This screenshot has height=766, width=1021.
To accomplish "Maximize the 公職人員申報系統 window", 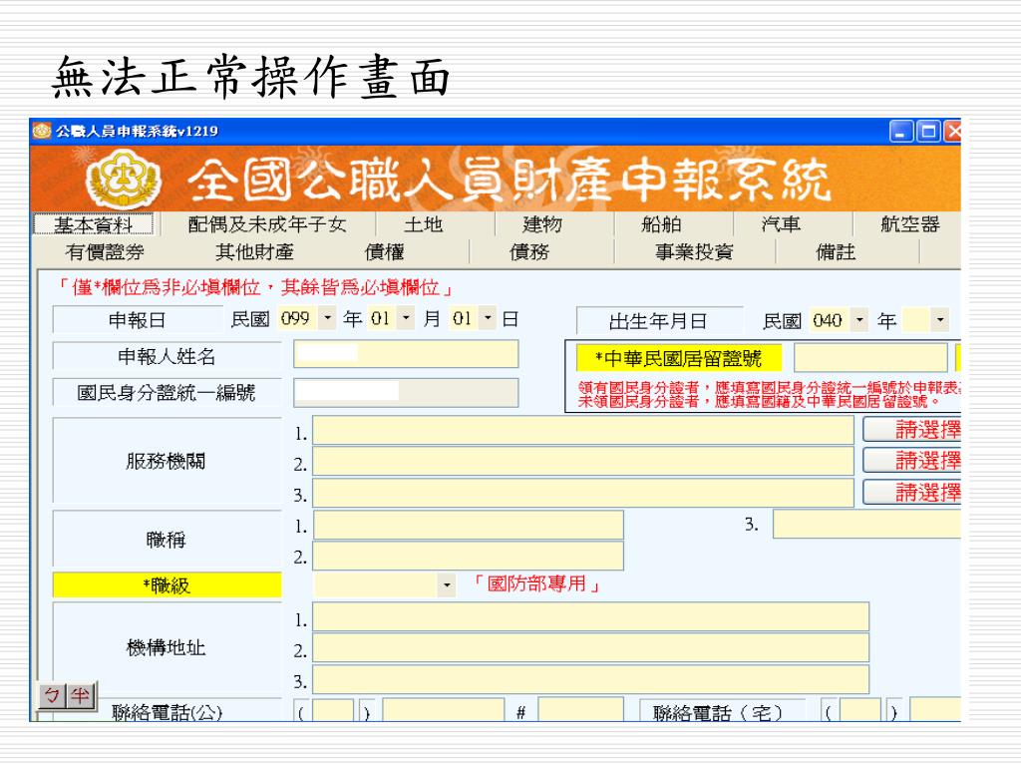I will coord(928,133).
